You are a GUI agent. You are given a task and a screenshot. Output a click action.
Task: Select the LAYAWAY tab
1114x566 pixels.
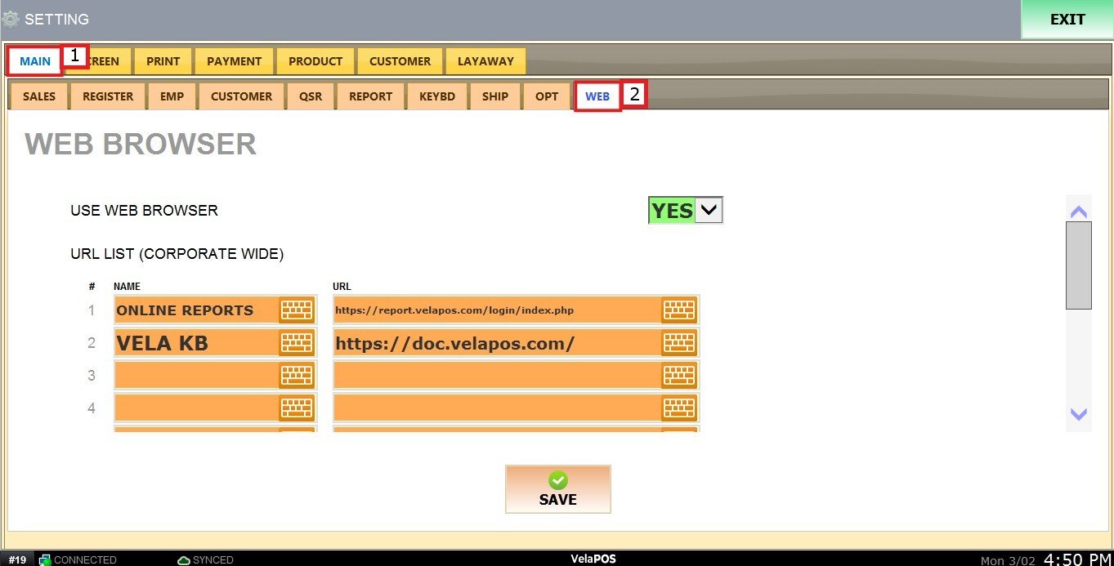pyautogui.click(x=485, y=61)
